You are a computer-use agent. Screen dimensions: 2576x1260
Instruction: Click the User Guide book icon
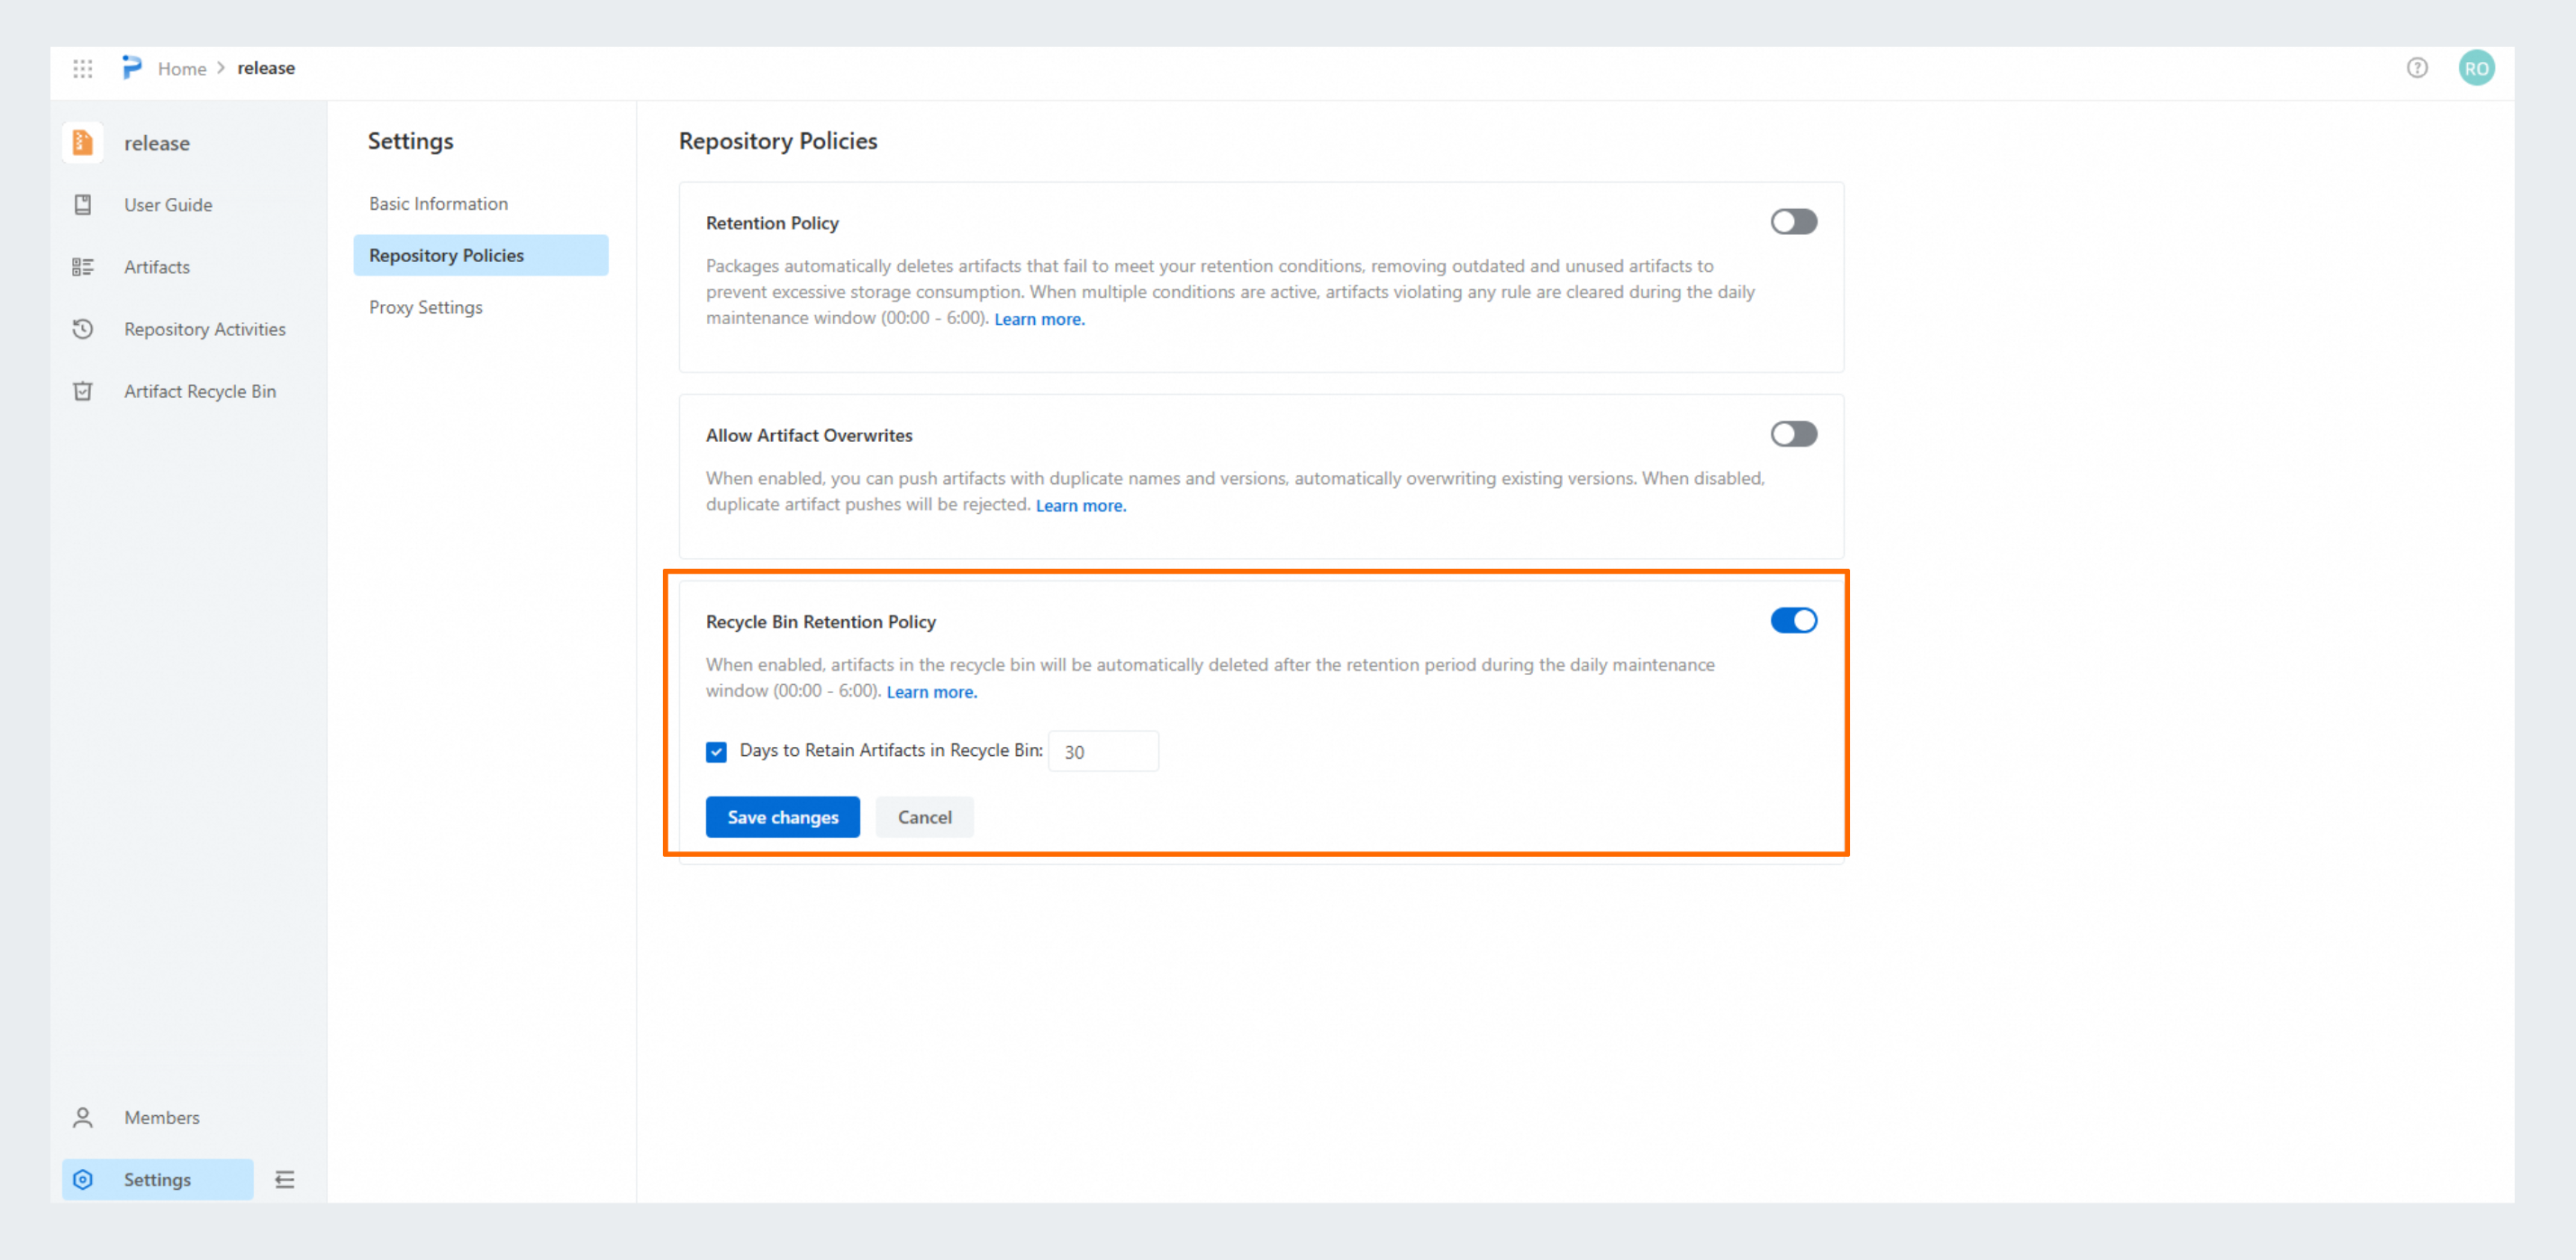83,205
